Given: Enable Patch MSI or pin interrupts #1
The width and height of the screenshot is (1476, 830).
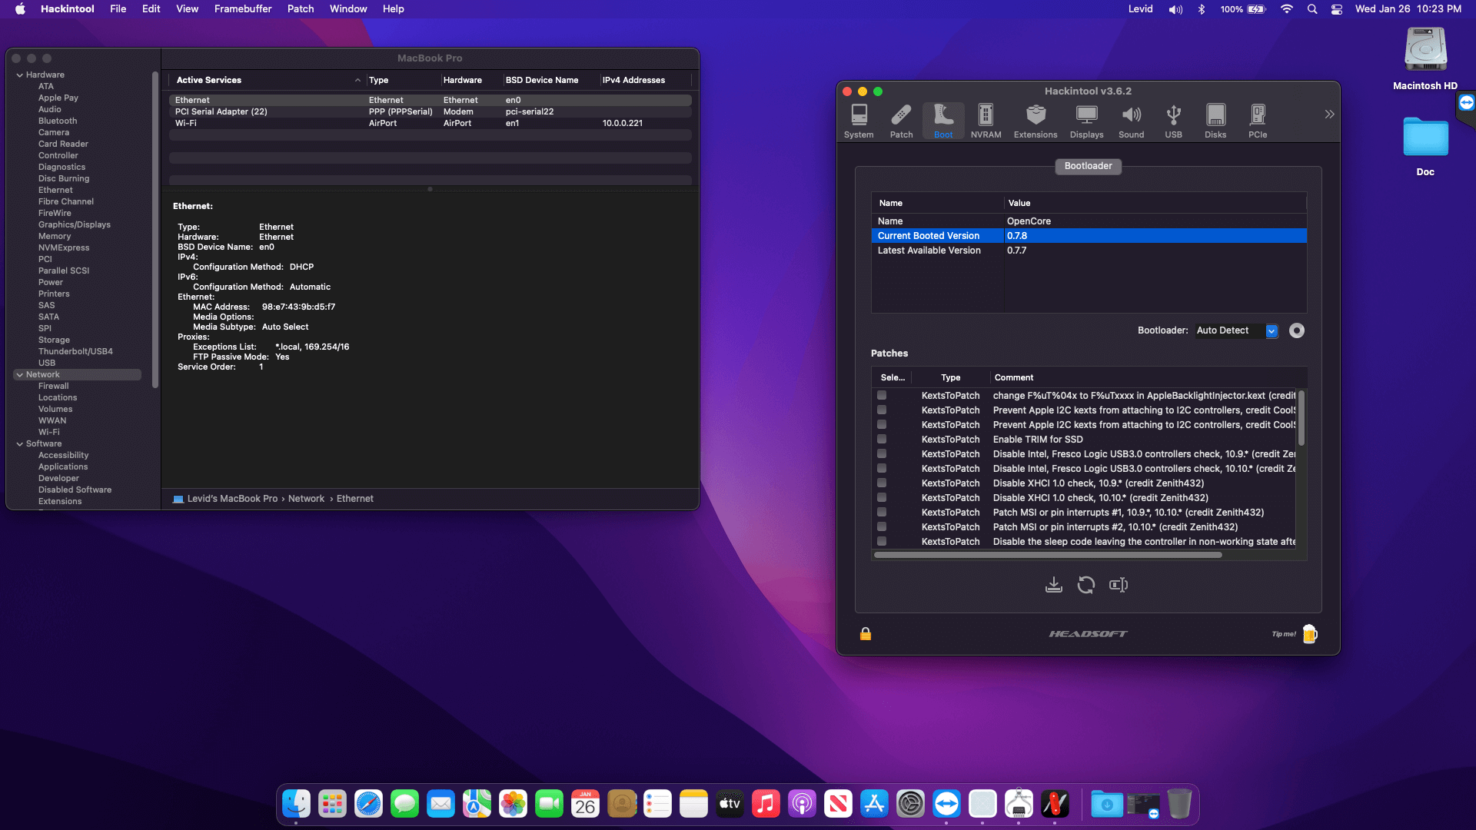Looking at the screenshot, I should 882,512.
